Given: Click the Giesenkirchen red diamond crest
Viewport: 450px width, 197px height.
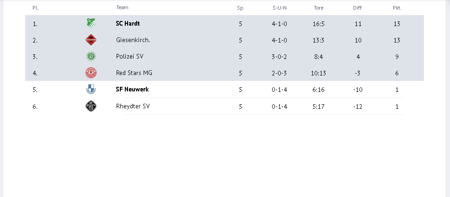Looking at the screenshot, I should coord(91,40).
